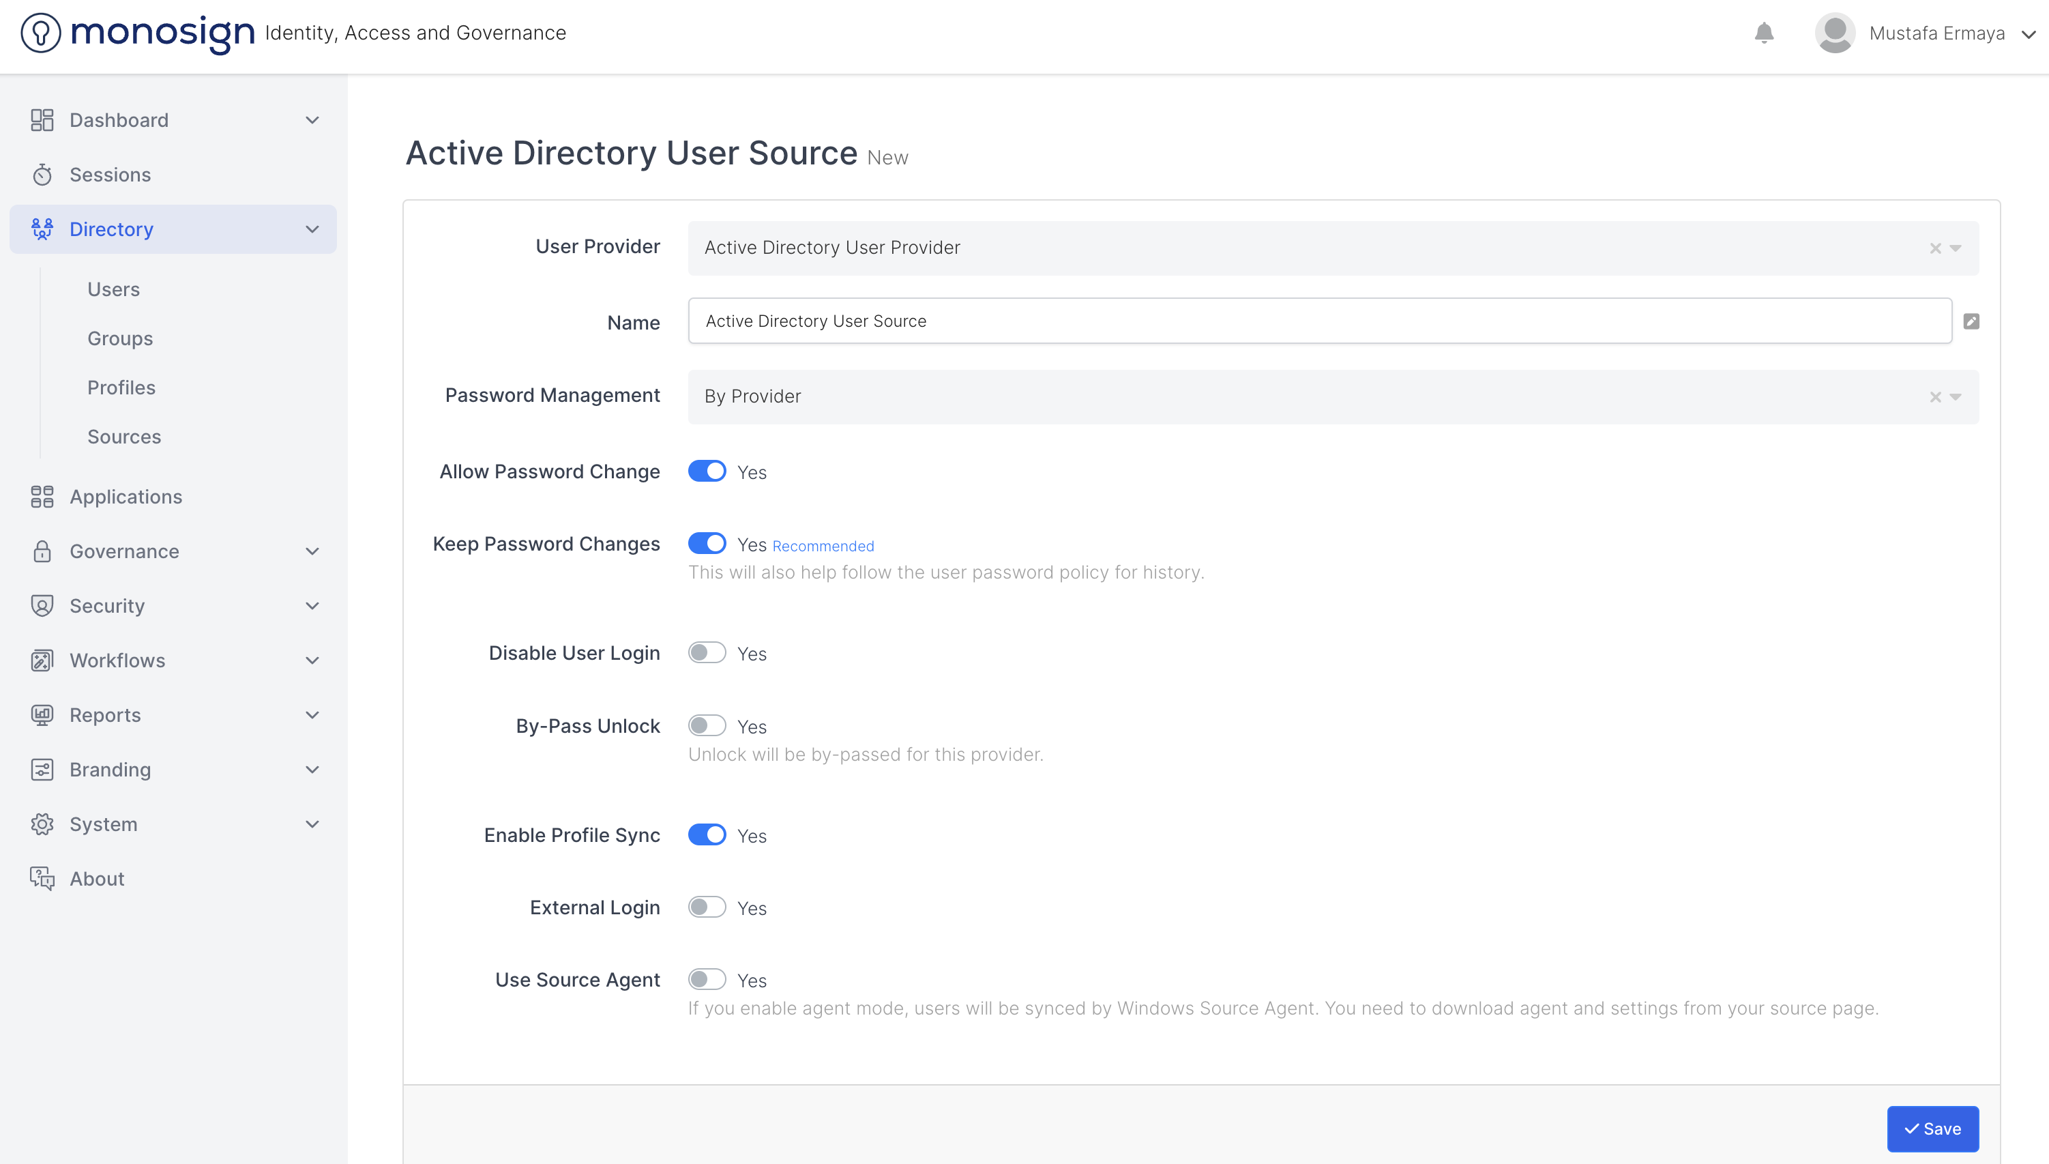Collapse the Directory menu chevron
This screenshot has width=2049, height=1164.
(x=312, y=229)
